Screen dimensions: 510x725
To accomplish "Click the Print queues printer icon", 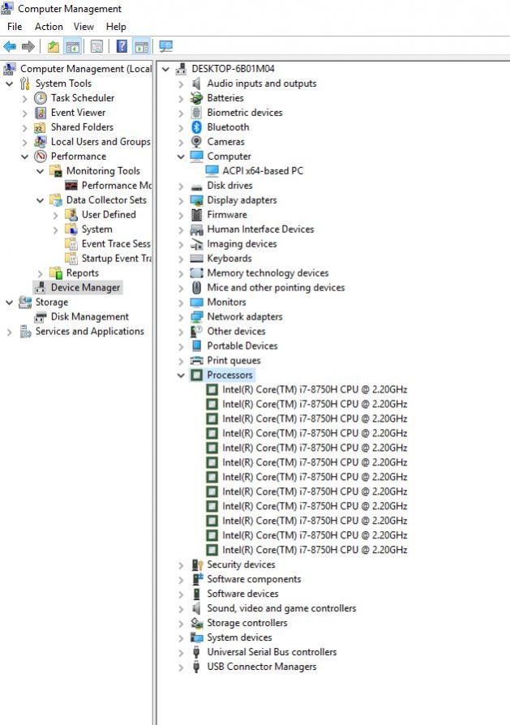I will 196,361.
